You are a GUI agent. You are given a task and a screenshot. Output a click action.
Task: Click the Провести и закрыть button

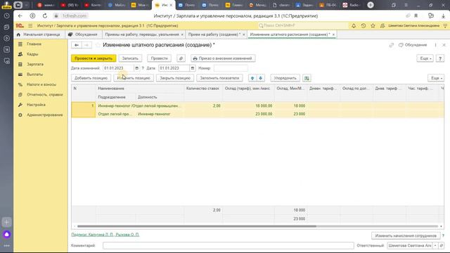[94, 58]
